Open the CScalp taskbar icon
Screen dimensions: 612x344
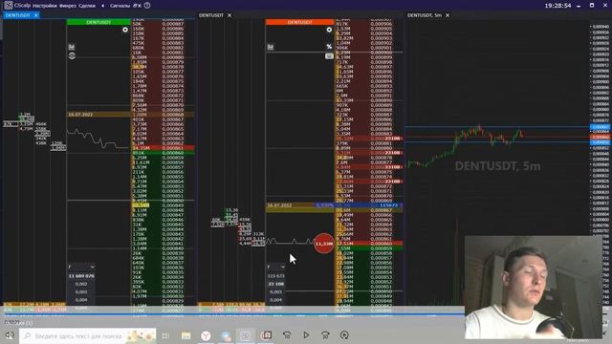tap(246, 335)
